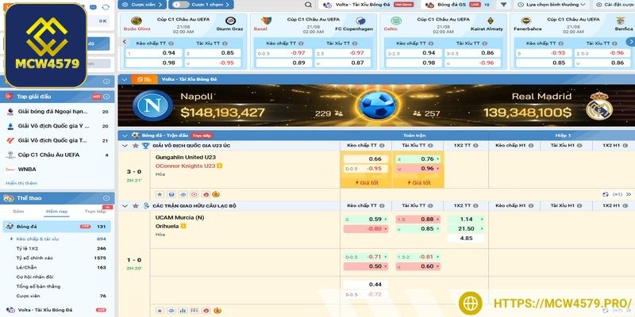
Task: Open Cược xiên button at top
Action: [142, 5]
